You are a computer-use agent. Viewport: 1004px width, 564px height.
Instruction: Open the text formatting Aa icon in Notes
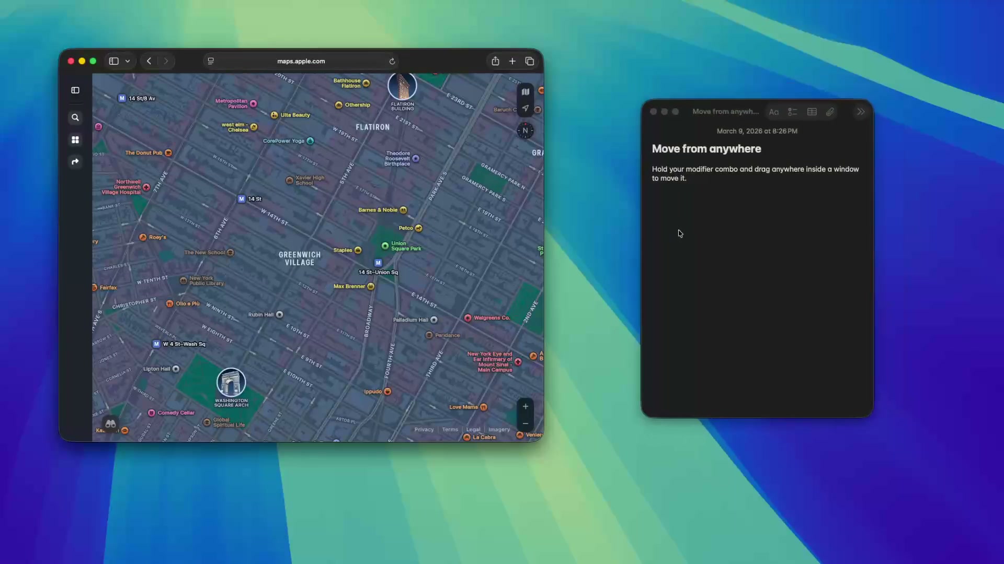click(x=774, y=111)
